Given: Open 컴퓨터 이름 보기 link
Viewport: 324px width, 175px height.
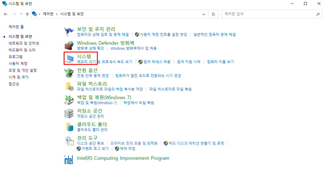Looking at the screenshot, I should (x=221, y=62).
